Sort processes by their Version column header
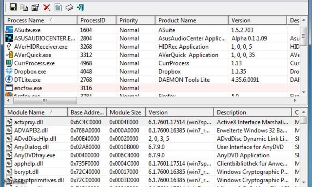Viewport: 312px width, 187px height. (x=258, y=20)
